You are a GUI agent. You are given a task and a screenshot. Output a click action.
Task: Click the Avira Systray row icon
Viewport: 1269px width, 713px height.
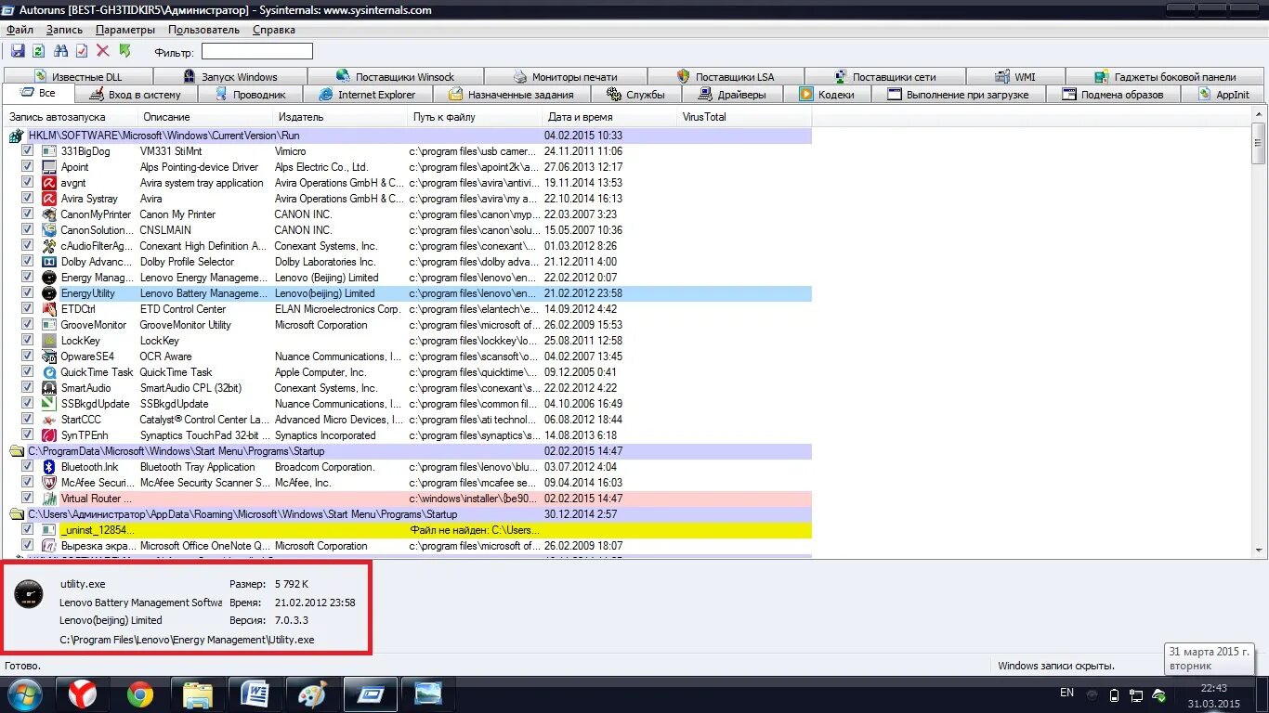pos(49,199)
